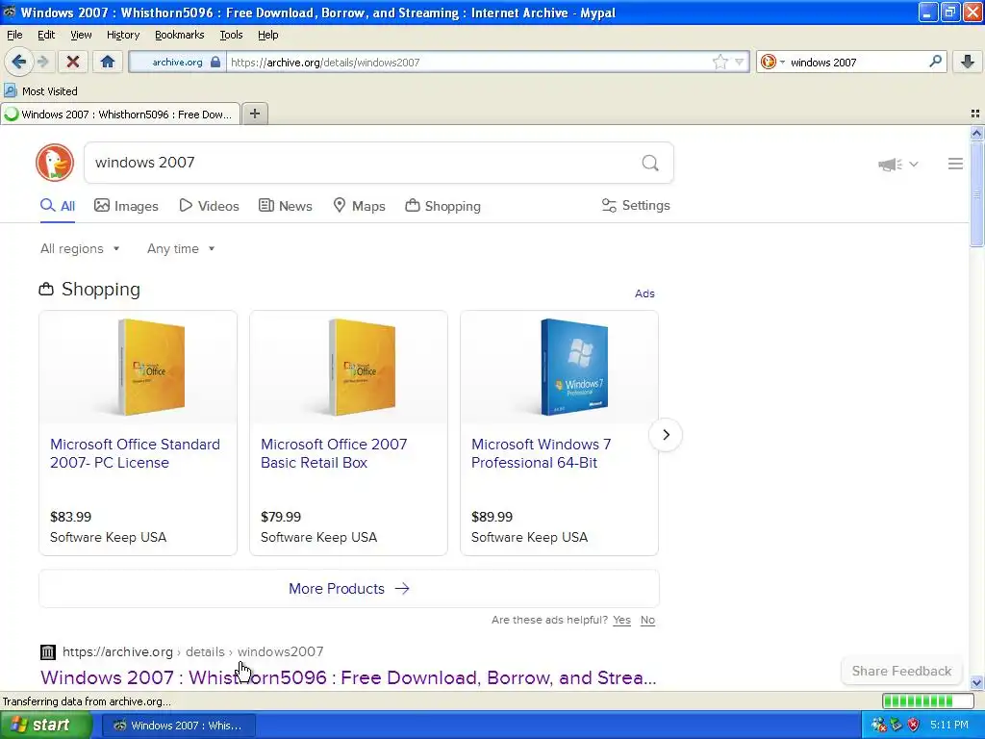Switch to the Shopping results tab
Image resolution: width=985 pixels, height=739 pixels.
point(442,206)
